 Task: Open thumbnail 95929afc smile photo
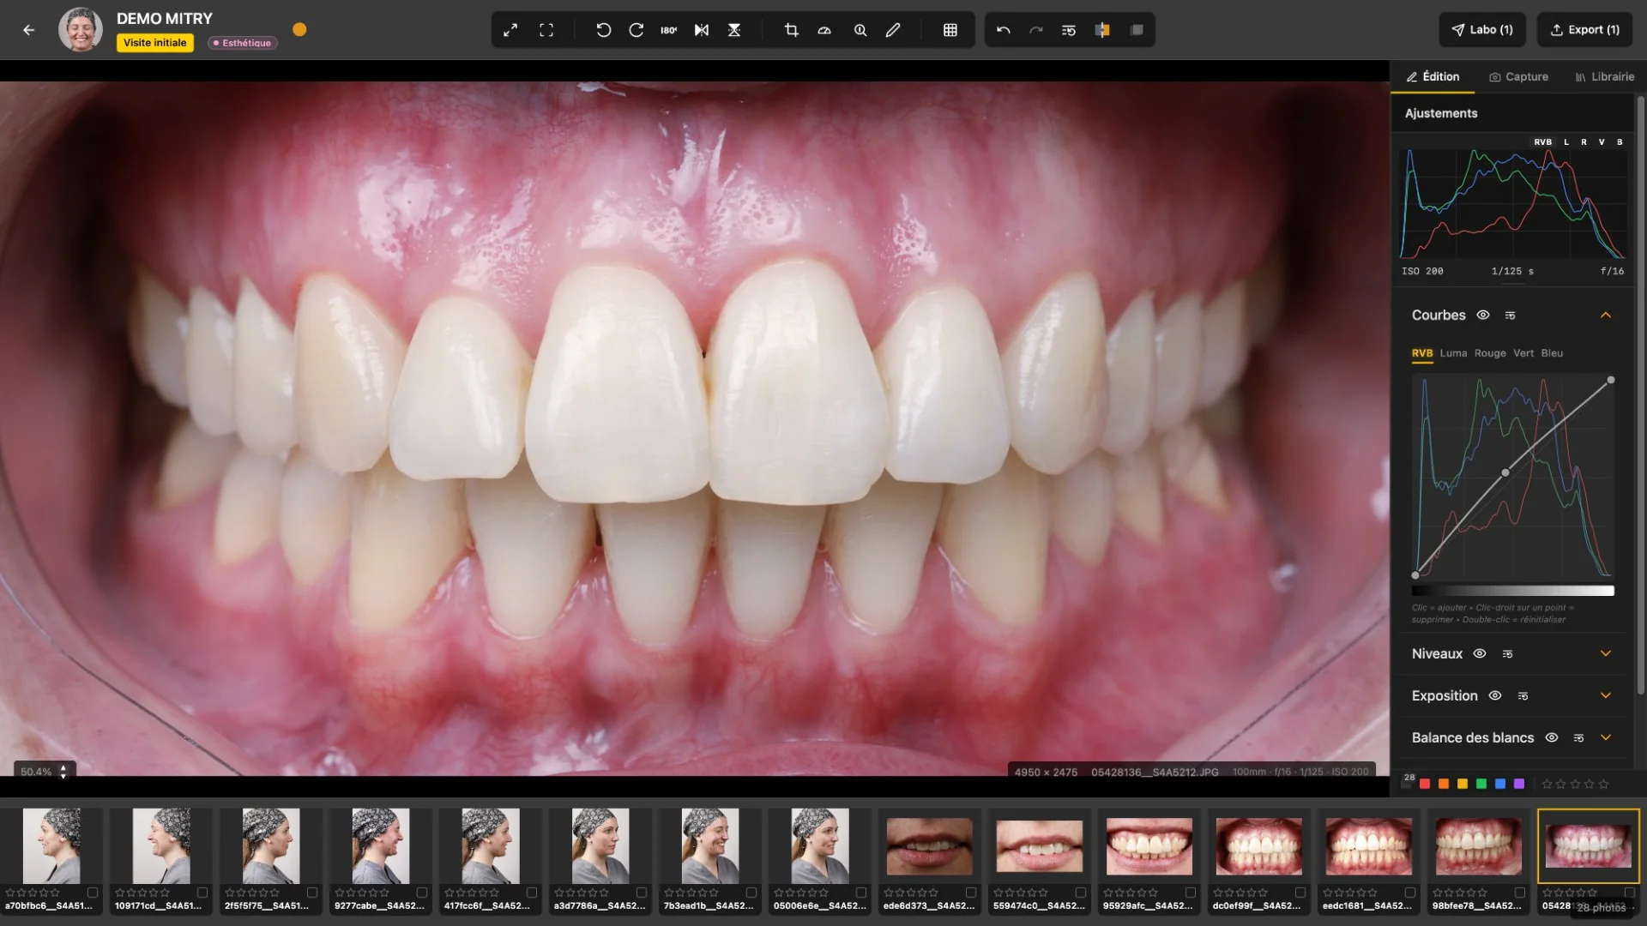[x=1149, y=846]
